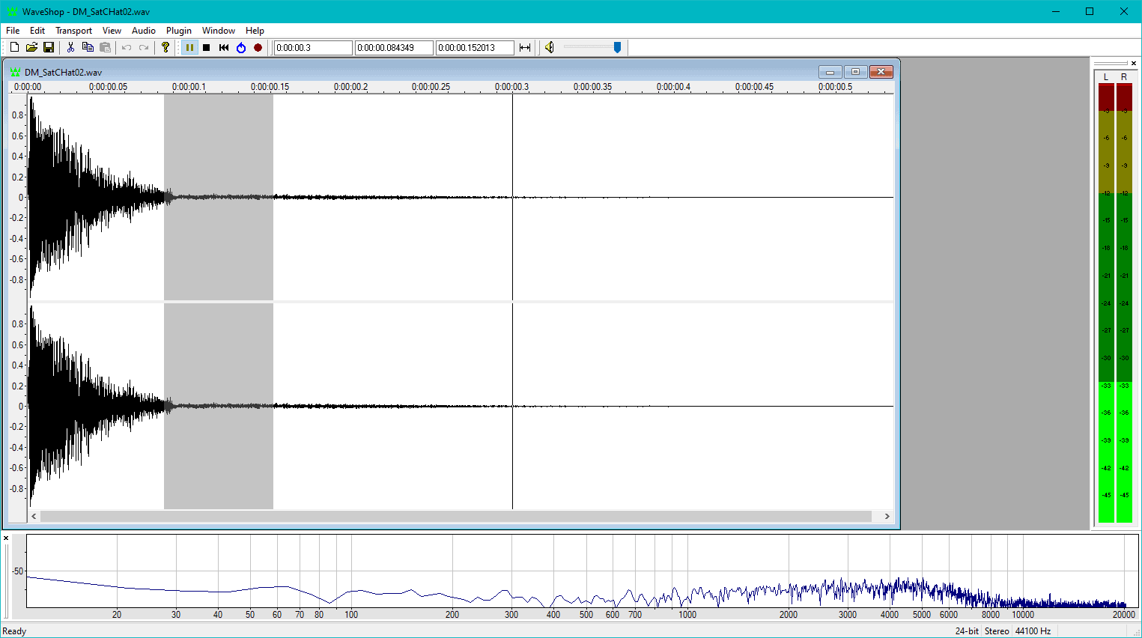
Task: Stop playback with the square button
Action: click(207, 47)
